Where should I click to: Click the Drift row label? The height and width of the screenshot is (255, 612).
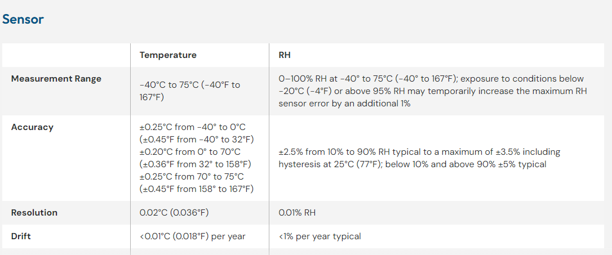(x=21, y=236)
